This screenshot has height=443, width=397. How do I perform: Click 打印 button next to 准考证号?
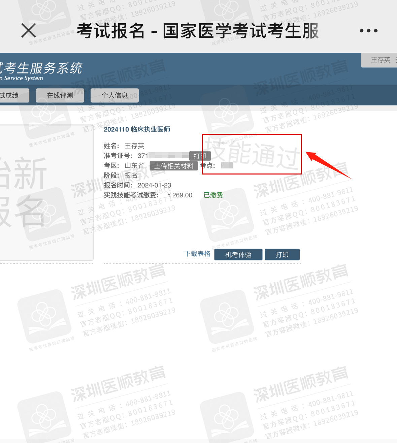200,156
